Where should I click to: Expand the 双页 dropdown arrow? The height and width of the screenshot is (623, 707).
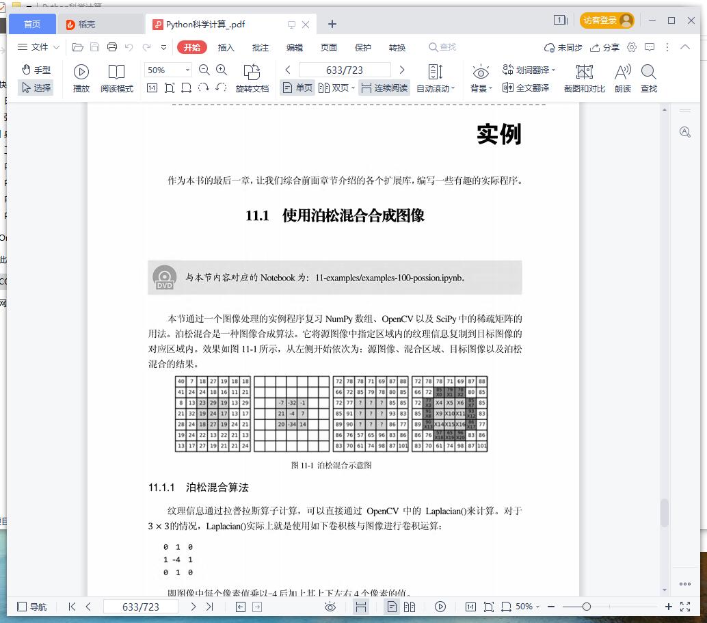tap(353, 88)
